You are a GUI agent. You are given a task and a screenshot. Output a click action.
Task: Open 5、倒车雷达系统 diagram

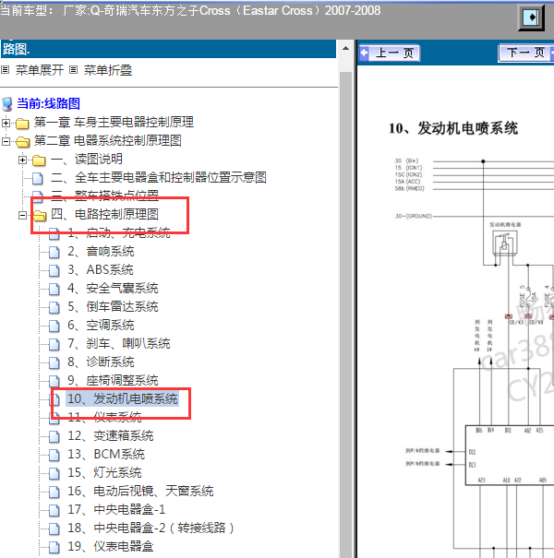[x=113, y=307]
